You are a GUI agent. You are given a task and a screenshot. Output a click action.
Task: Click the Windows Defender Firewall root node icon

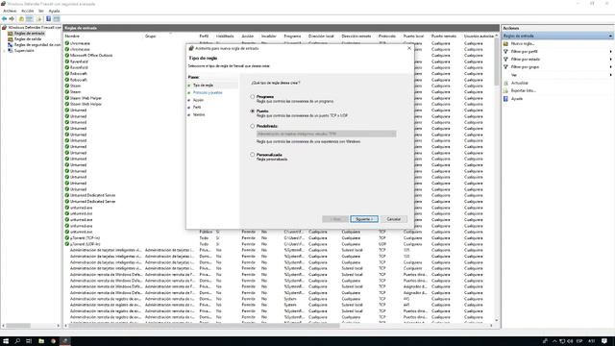(x=4, y=28)
